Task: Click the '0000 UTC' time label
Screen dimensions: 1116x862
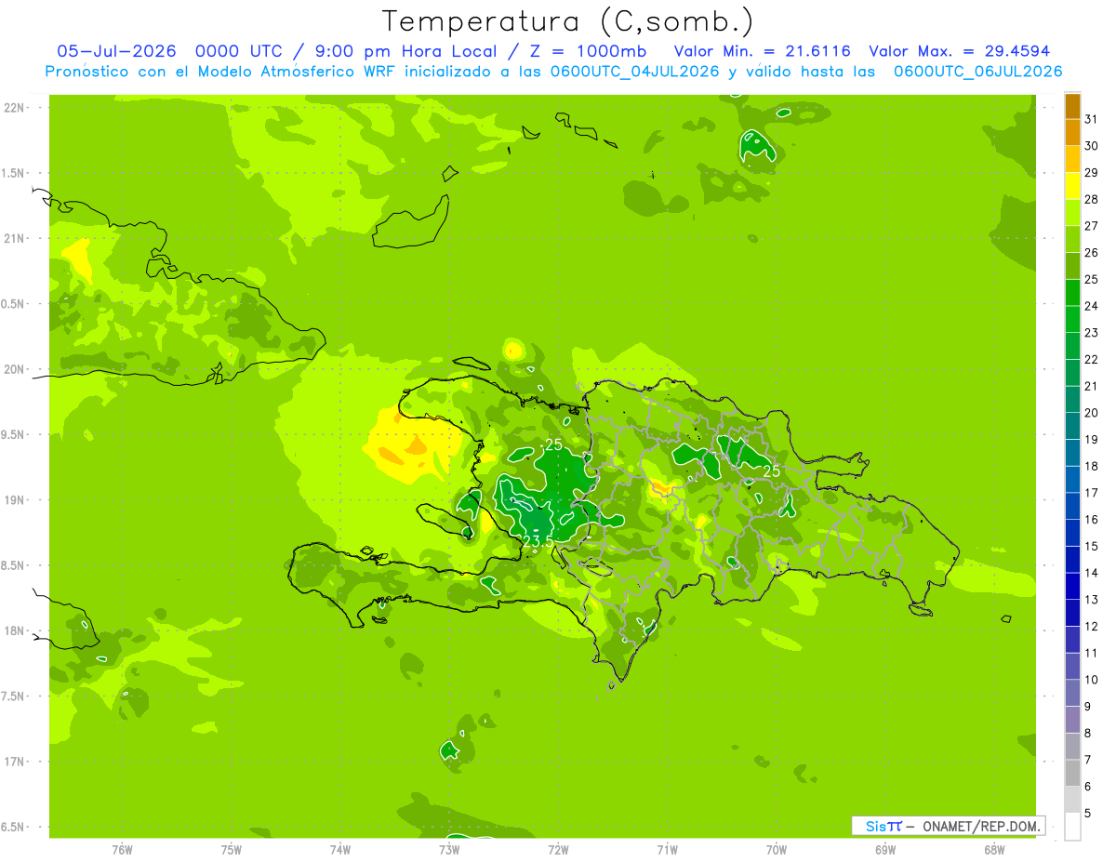Action: point(239,51)
